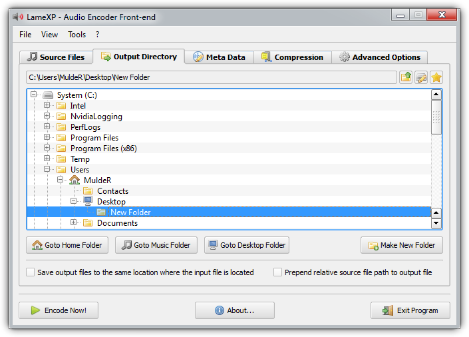Click the Users folder icon
This screenshot has width=469, height=337.
[61, 170]
